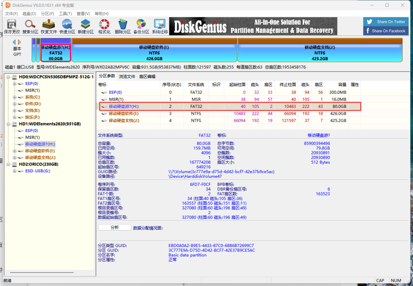The image size is (413, 286).
Task: Open the 帮助(H) menu
Action: pos(101,14)
